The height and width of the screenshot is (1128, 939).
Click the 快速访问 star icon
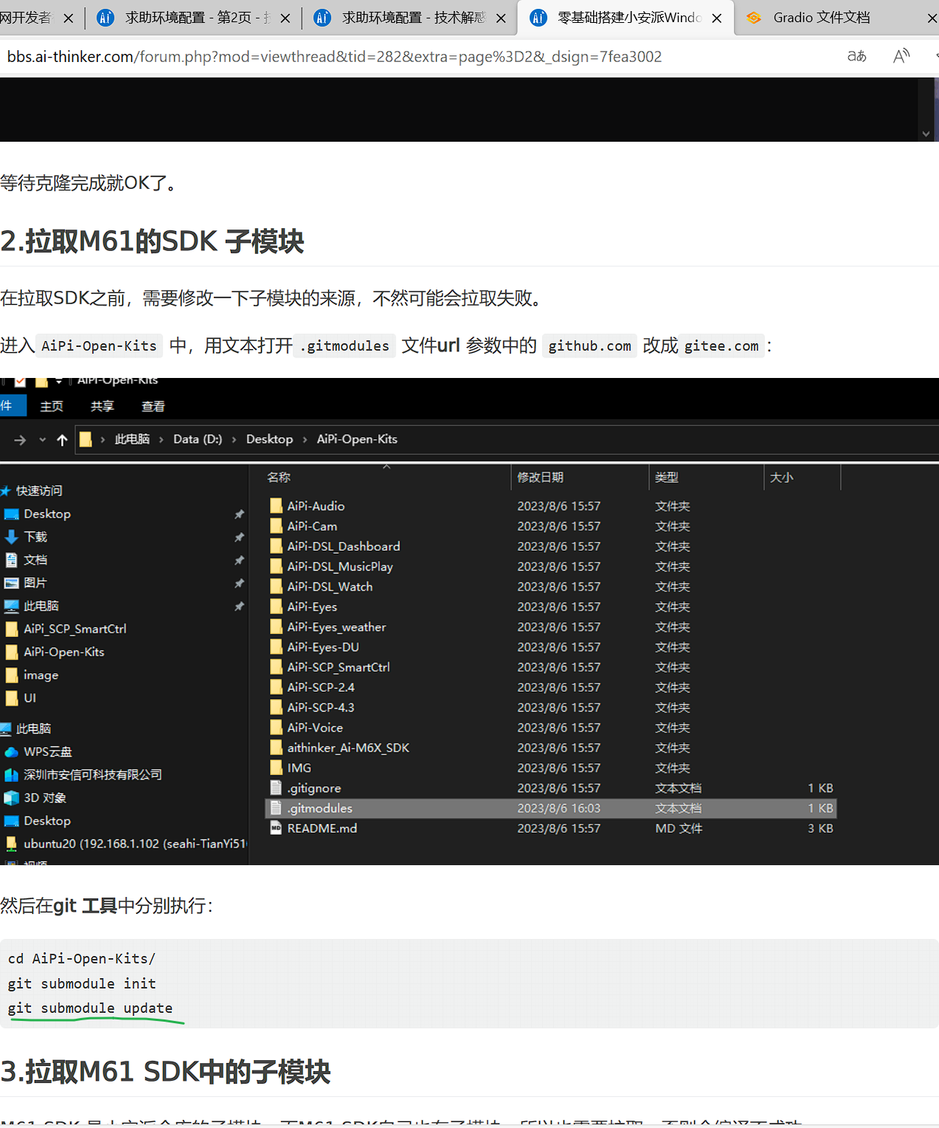[6, 491]
